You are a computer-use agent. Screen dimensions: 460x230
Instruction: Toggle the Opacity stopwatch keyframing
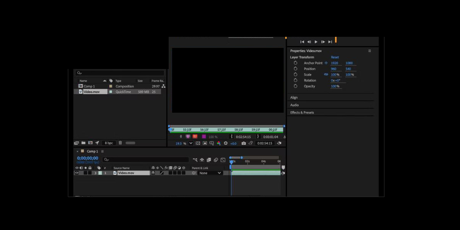point(296,86)
